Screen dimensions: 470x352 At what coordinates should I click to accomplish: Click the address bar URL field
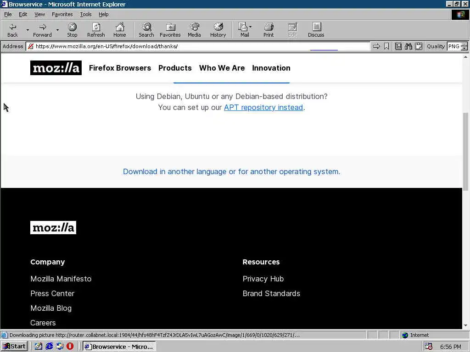[198, 46]
